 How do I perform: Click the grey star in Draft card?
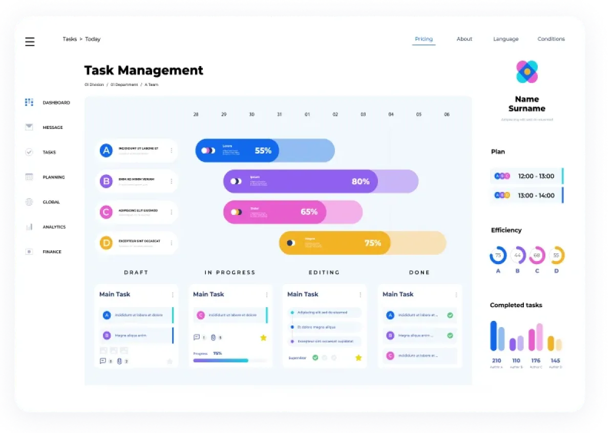[170, 361]
